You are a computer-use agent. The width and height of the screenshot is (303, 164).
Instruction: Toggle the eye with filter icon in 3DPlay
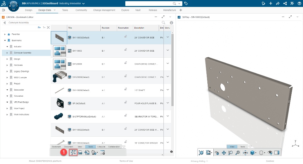[270, 153]
